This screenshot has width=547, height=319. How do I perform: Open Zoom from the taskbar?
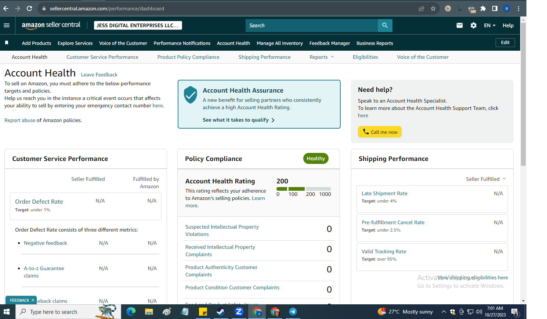coord(239,312)
